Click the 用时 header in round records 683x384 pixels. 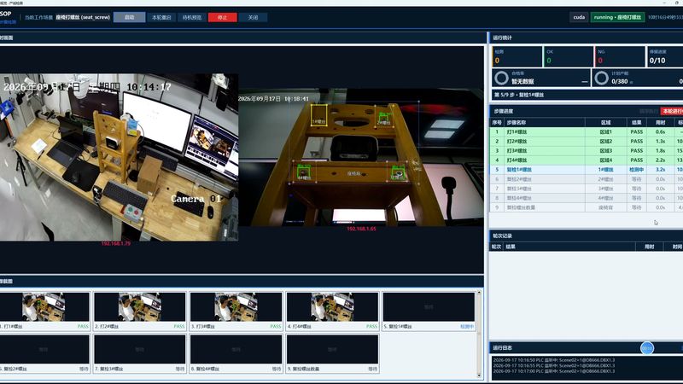(649, 247)
